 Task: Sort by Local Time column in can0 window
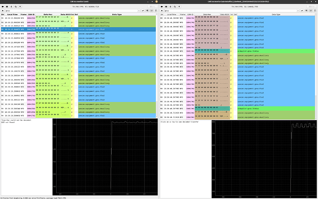pos(12,15)
